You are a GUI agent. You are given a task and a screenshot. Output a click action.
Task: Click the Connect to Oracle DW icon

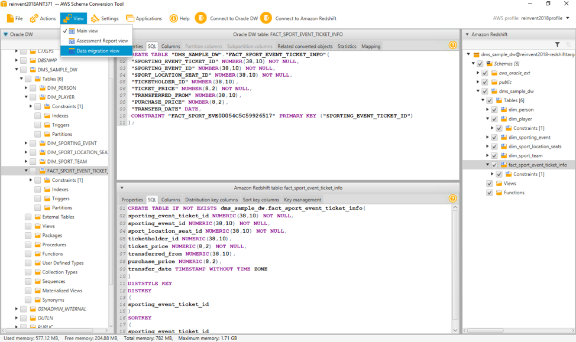tap(200, 18)
